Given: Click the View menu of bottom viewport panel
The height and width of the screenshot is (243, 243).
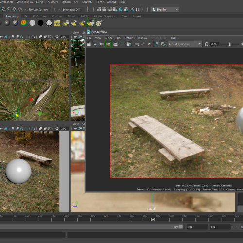Looking at the screenshot, I should coord(76,124).
